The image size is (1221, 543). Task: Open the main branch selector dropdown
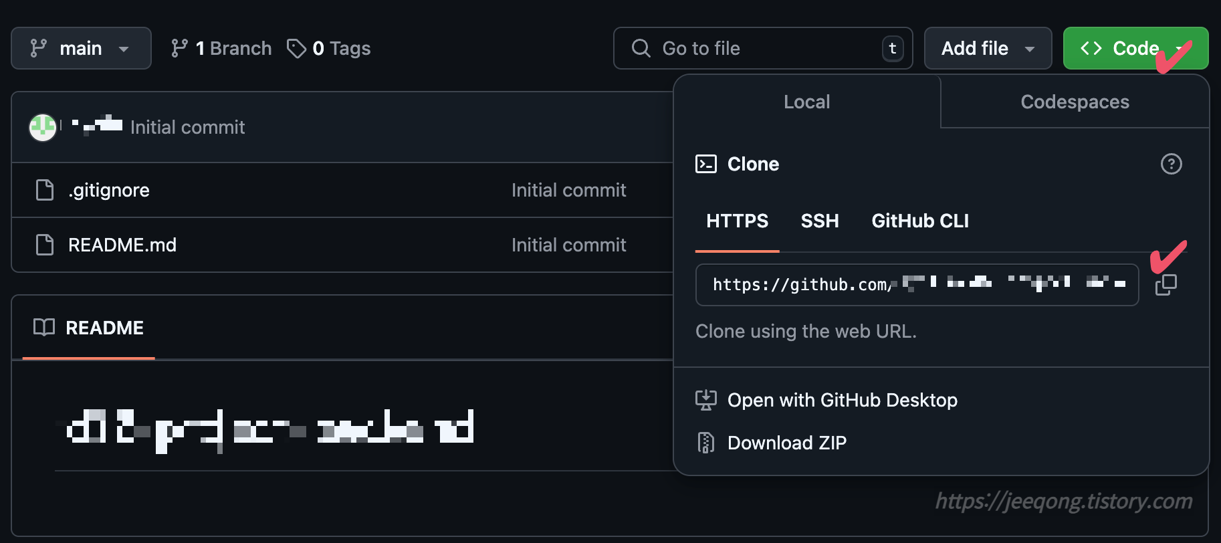tap(81, 48)
